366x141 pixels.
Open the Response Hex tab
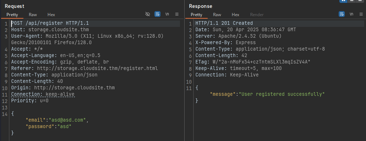[x=235, y=15]
